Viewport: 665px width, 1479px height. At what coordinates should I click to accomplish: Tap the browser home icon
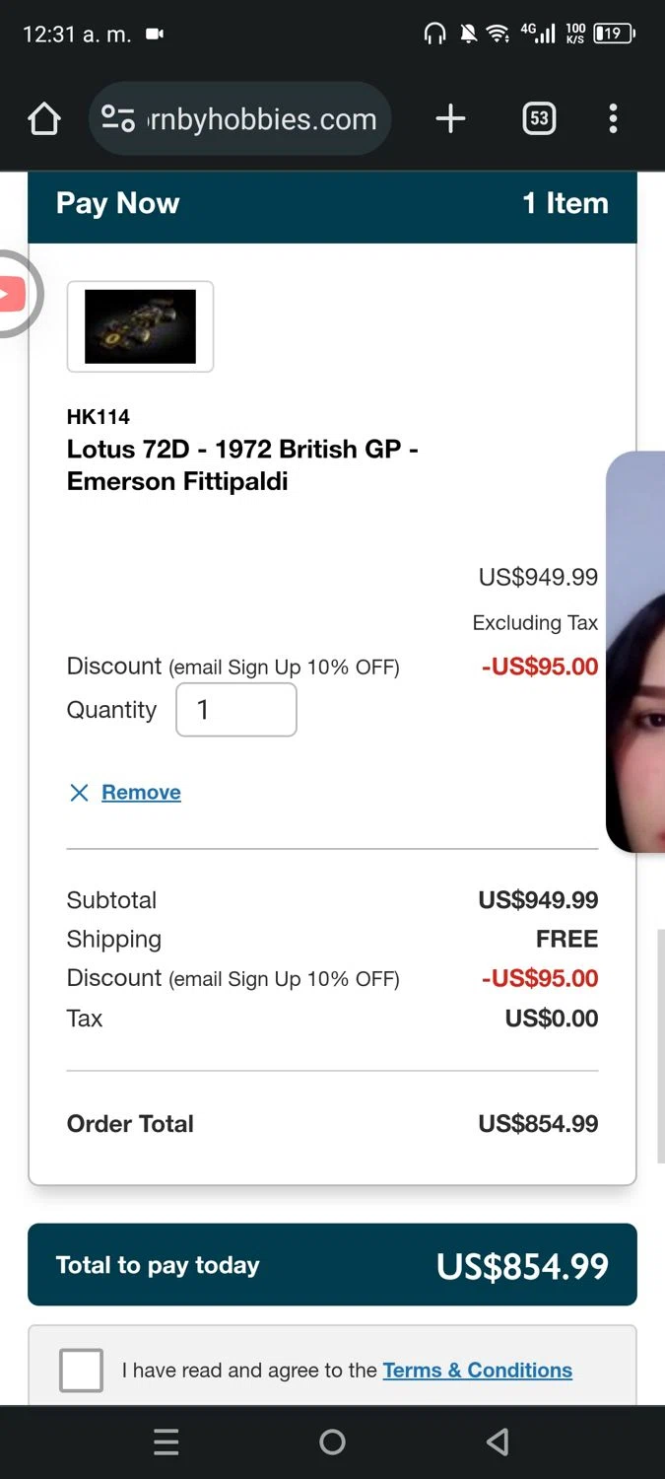(44, 119)
